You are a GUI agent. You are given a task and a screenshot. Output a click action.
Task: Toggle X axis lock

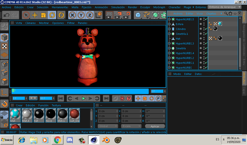(72, 15)
